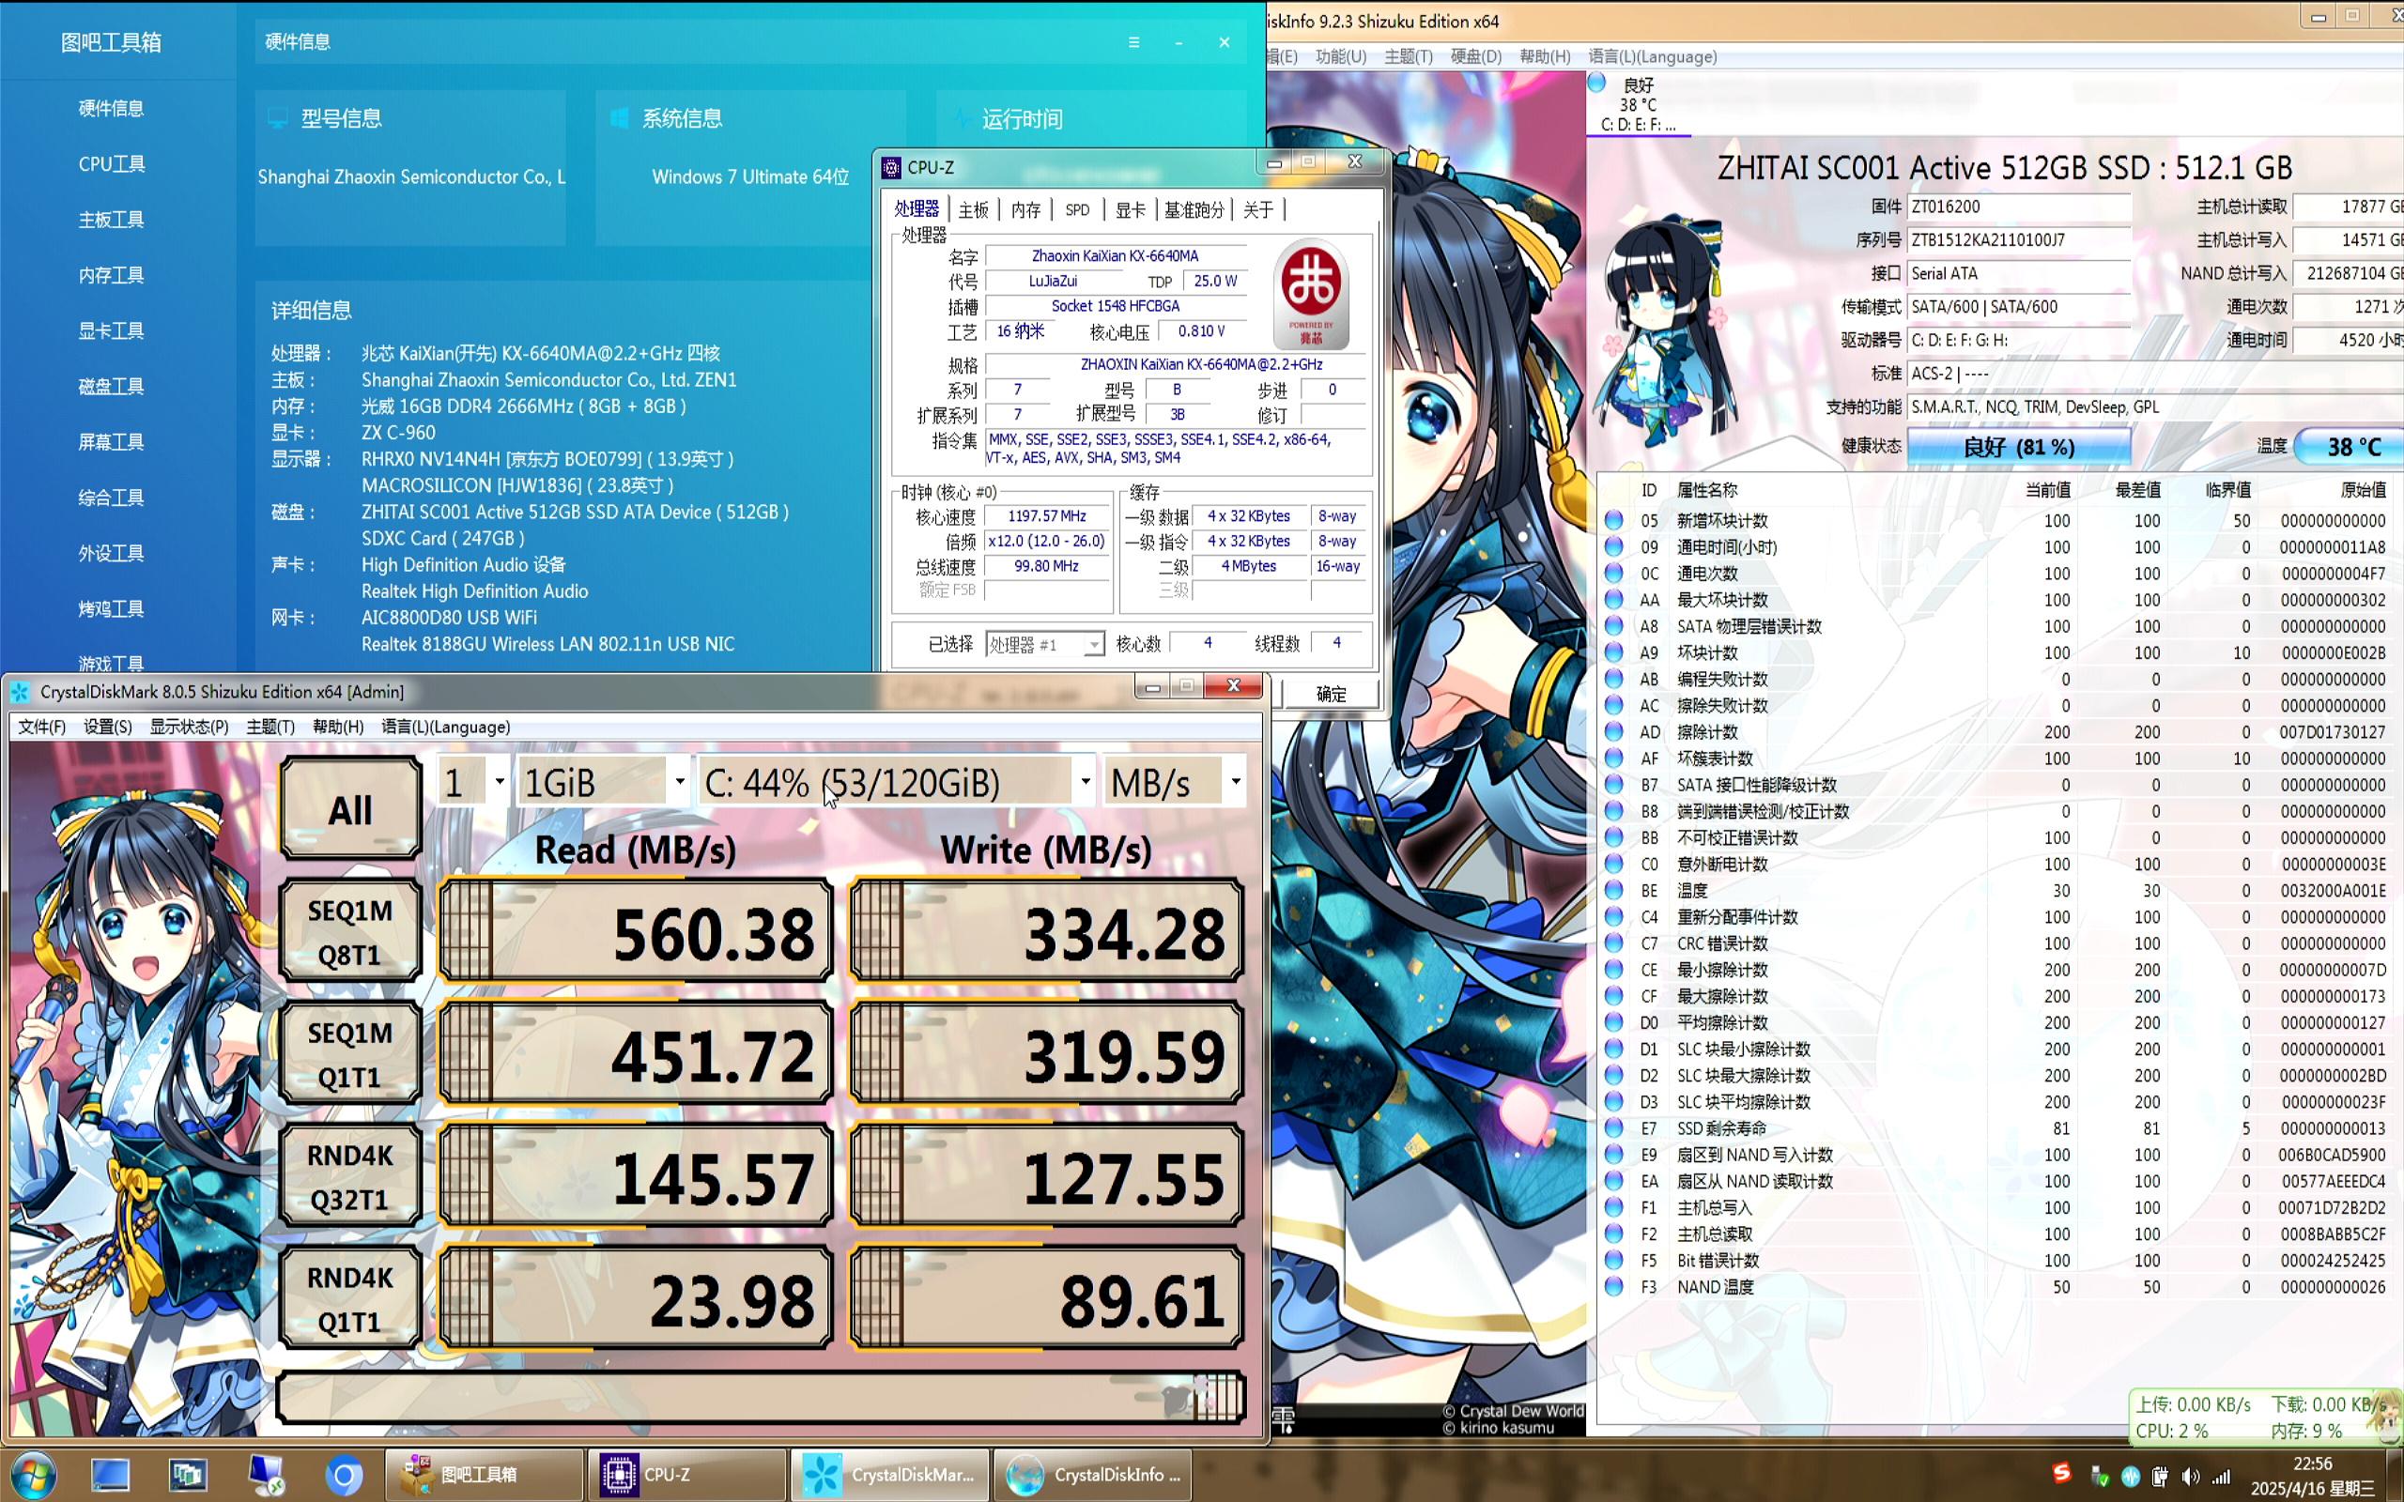Screen dimensions: 2404x1502
Task: Click the 确定 button in CPU-Z
Action: click(1330, 694)
